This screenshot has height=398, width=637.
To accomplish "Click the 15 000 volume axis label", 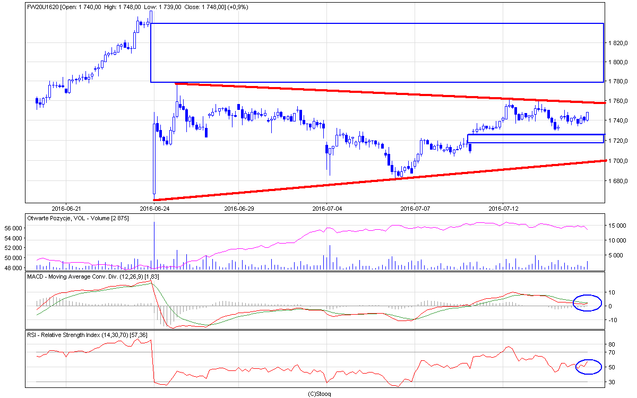I will point(618,226).
